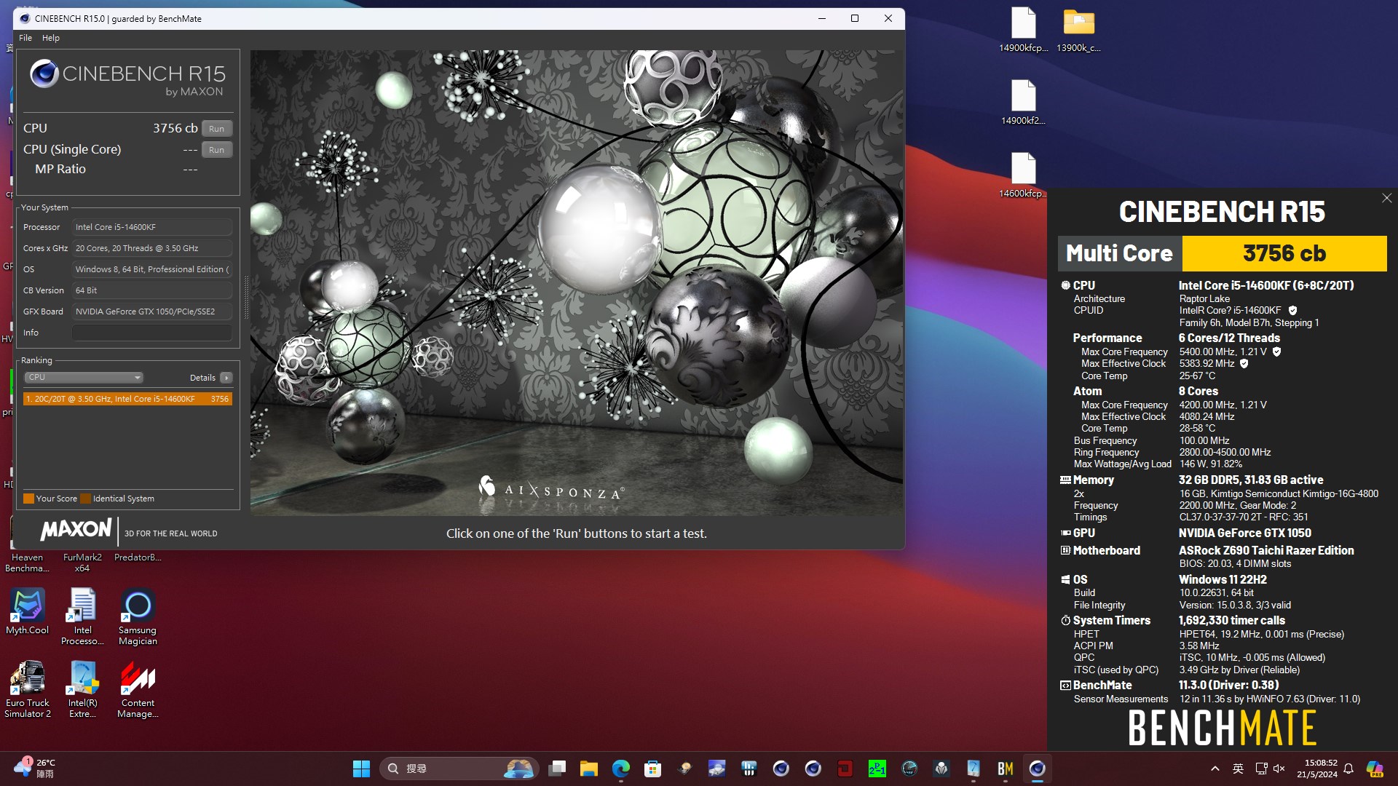Click the CPU chip icon in BenchMate

[1065, 286]
